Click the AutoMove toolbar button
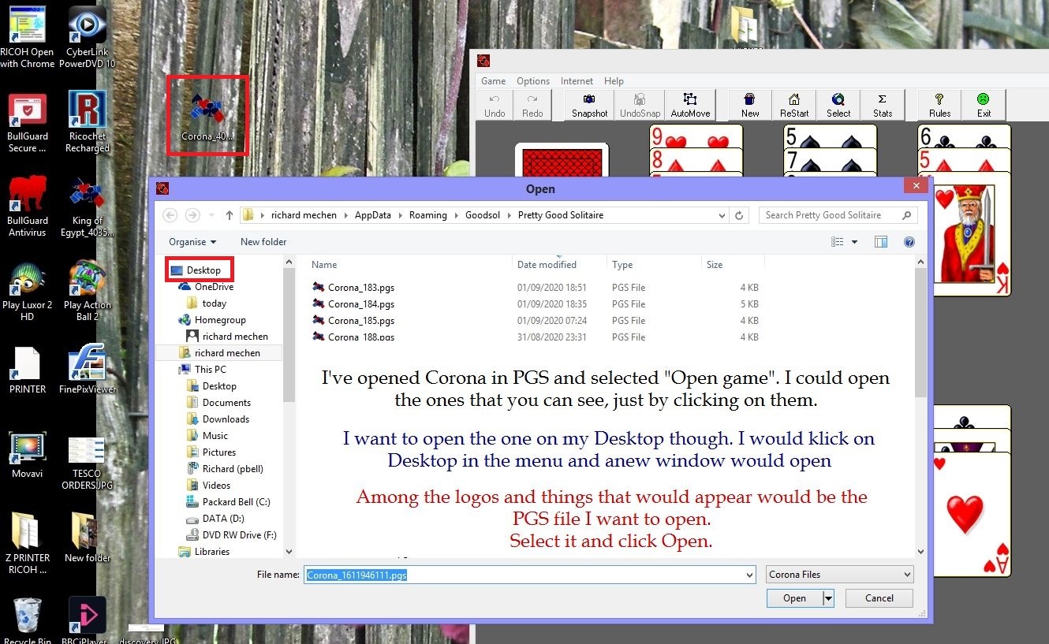Screen dimensions: 1049x644 point(690,105)
